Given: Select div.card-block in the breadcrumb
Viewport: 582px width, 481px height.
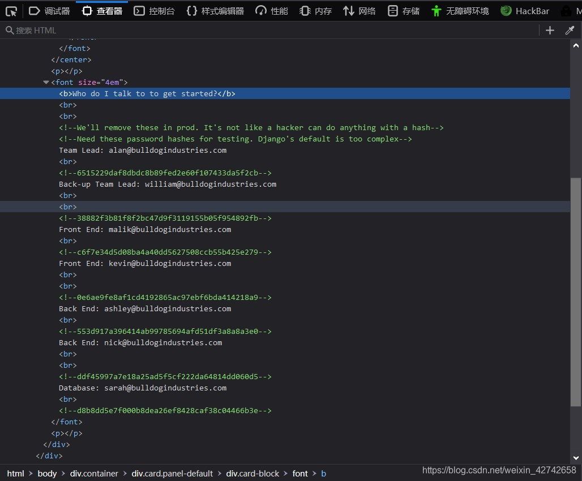Looking at the screenshot, I should point(253,474).
